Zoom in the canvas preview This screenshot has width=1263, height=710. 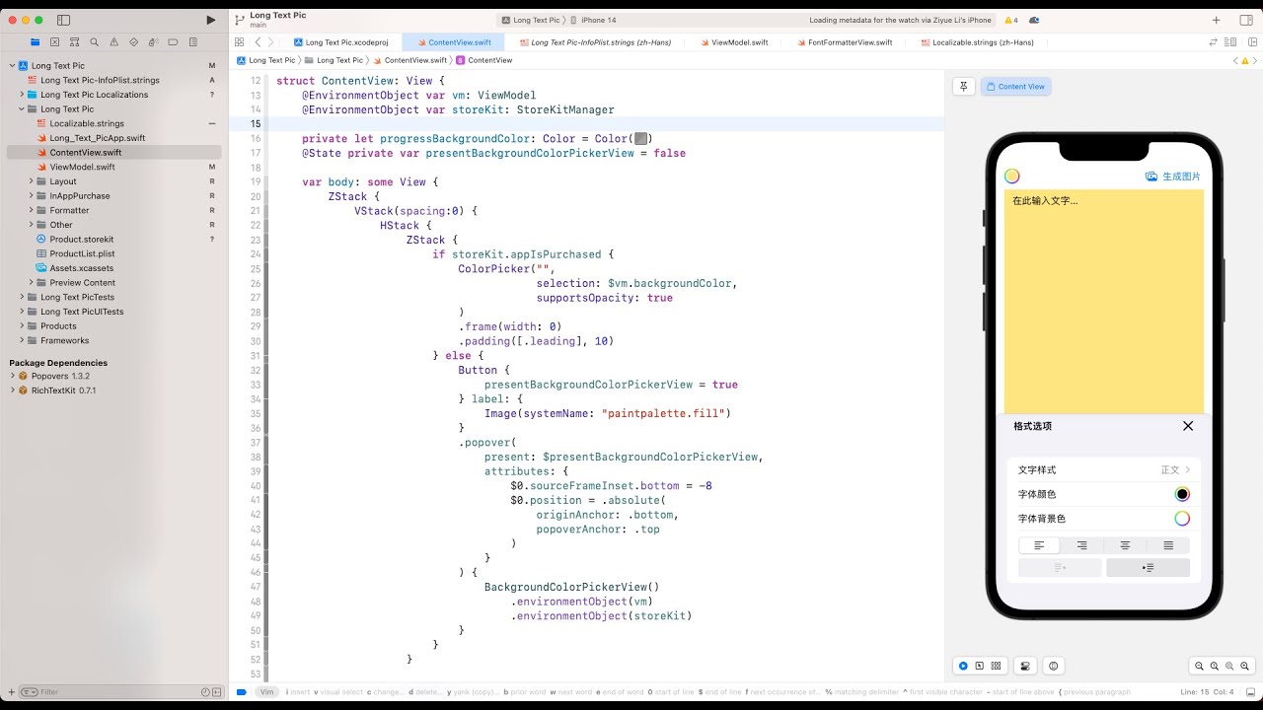coord(1246,667)
